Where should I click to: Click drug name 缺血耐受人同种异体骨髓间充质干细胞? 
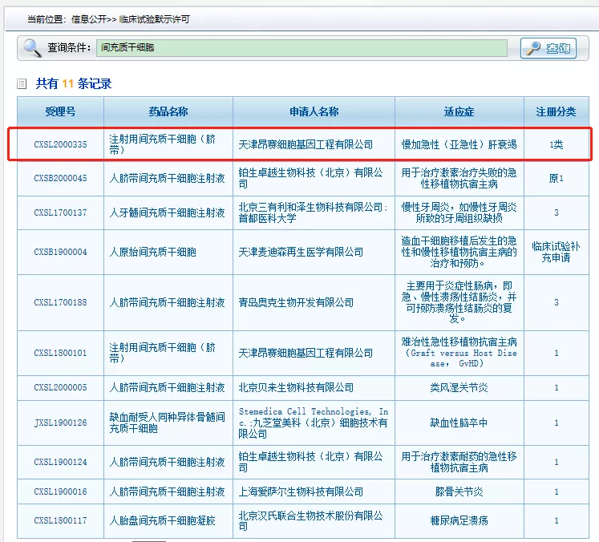167,423
